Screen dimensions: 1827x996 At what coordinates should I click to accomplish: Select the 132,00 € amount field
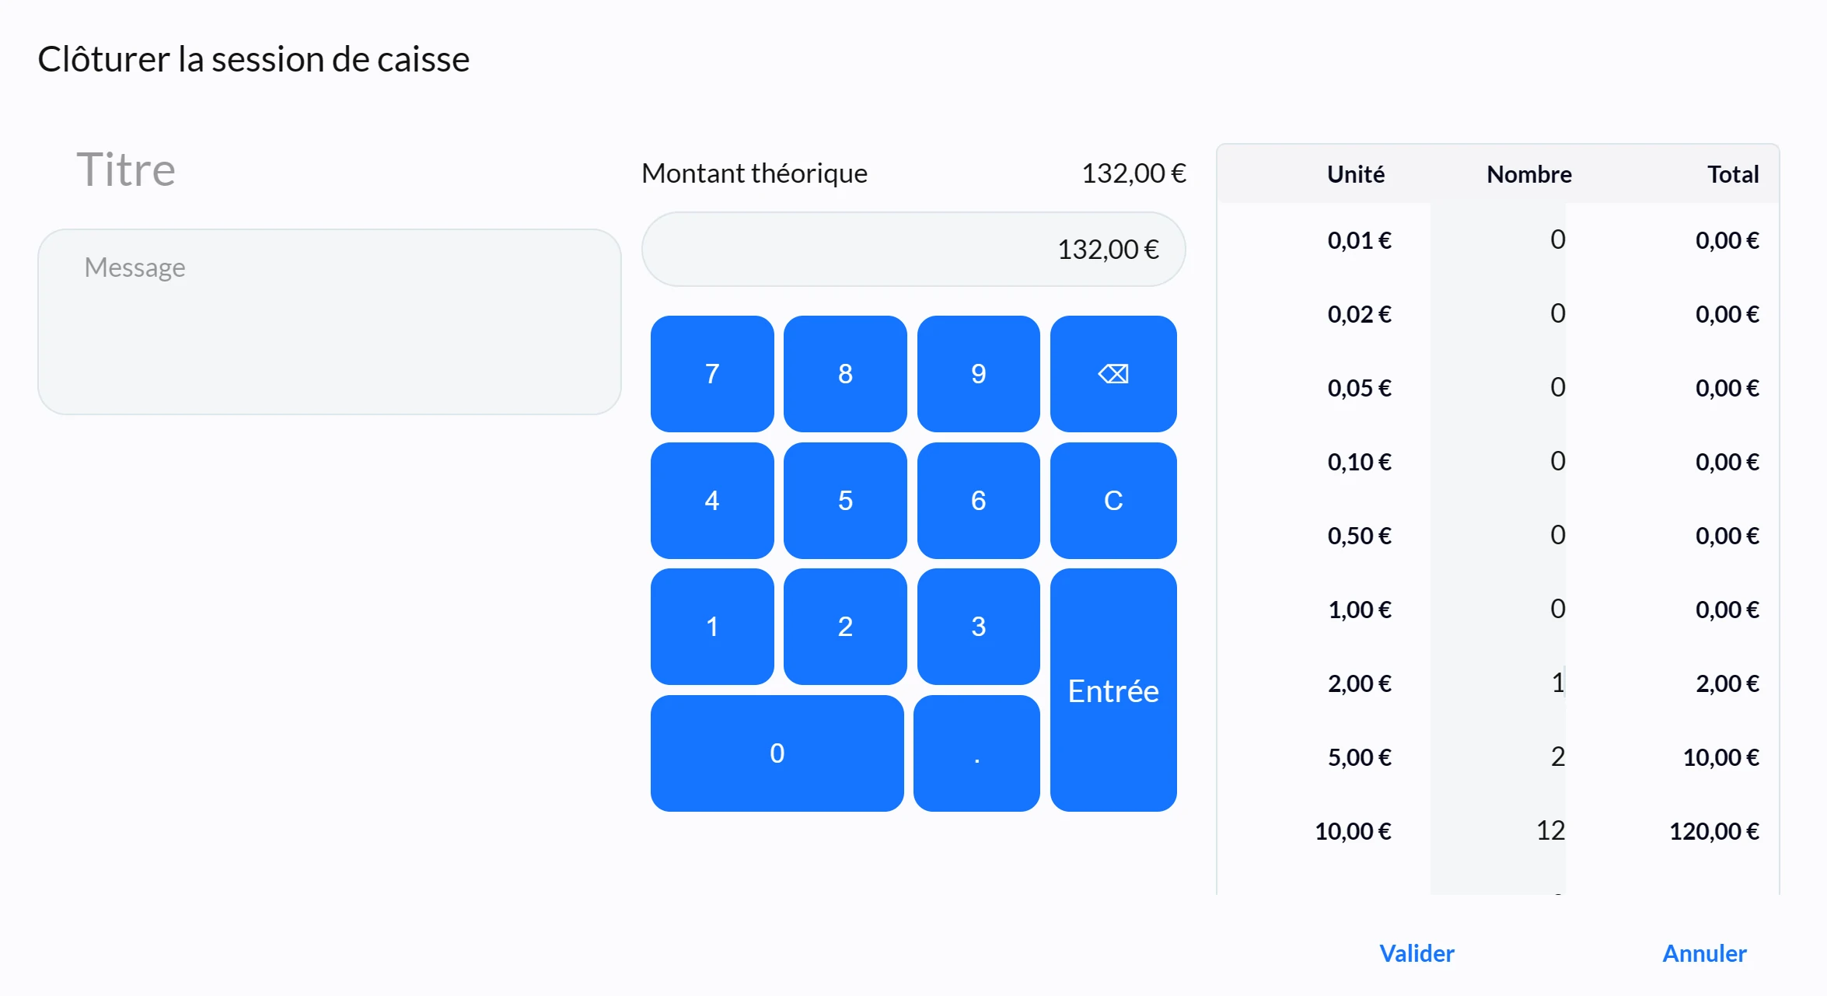913,250
